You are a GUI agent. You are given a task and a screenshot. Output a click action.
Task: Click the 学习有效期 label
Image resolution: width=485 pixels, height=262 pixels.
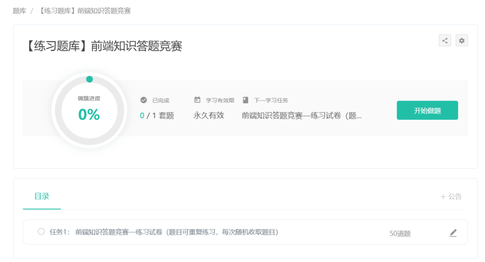(x=220, y=100)
